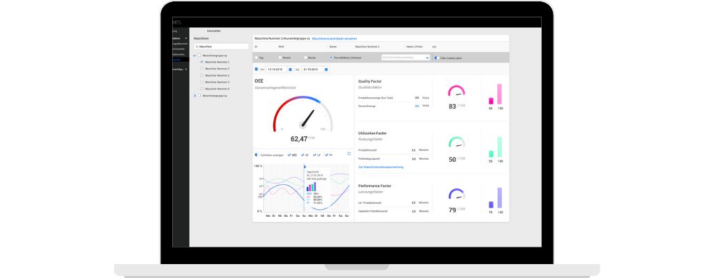The image size is (714, 278).
Task: Check the first Maschine Nummer 2 checkbox
Action: point(202,62)
